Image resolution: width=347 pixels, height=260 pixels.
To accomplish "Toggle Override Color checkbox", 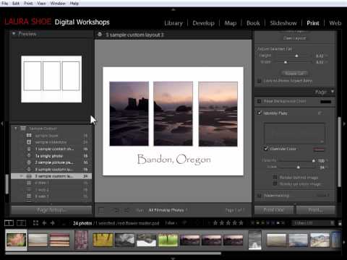I will coord(266,149).
